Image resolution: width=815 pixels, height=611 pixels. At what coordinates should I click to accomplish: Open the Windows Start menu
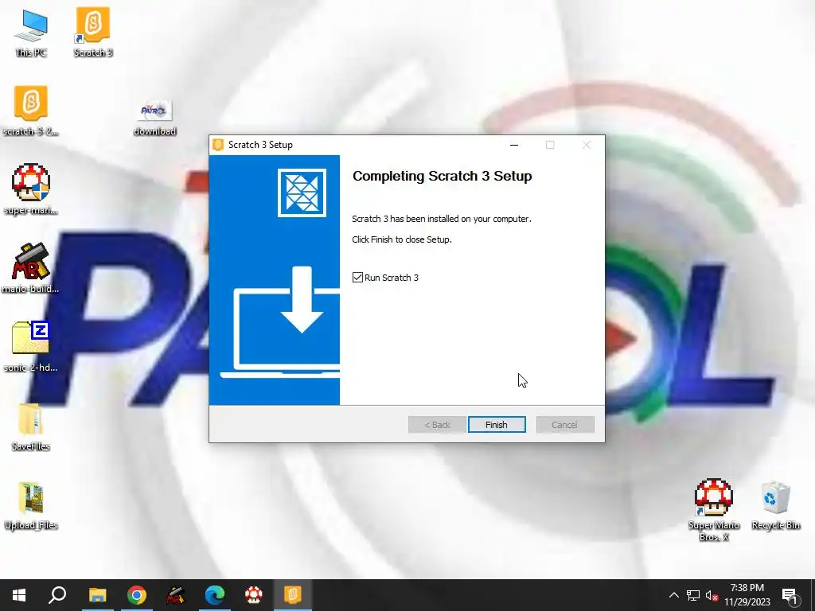(x=19, y=595)
